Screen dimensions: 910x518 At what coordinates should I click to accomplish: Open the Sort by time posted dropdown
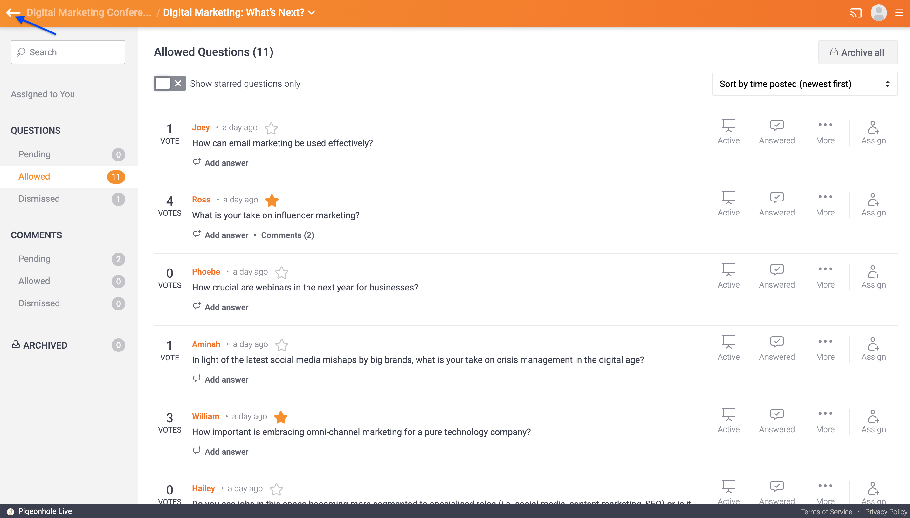[x=804, y=84]
